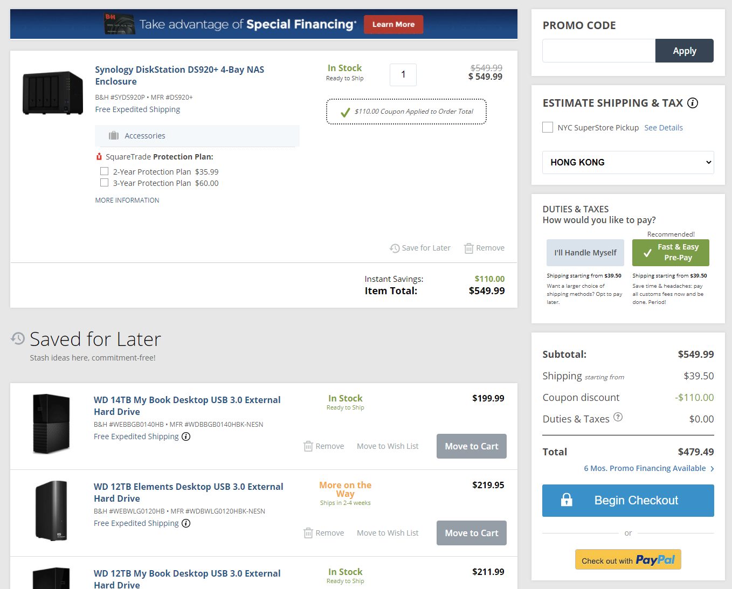Move WD 12TB Elements to Wish List

pyautogui.click(x=388, y=533)
